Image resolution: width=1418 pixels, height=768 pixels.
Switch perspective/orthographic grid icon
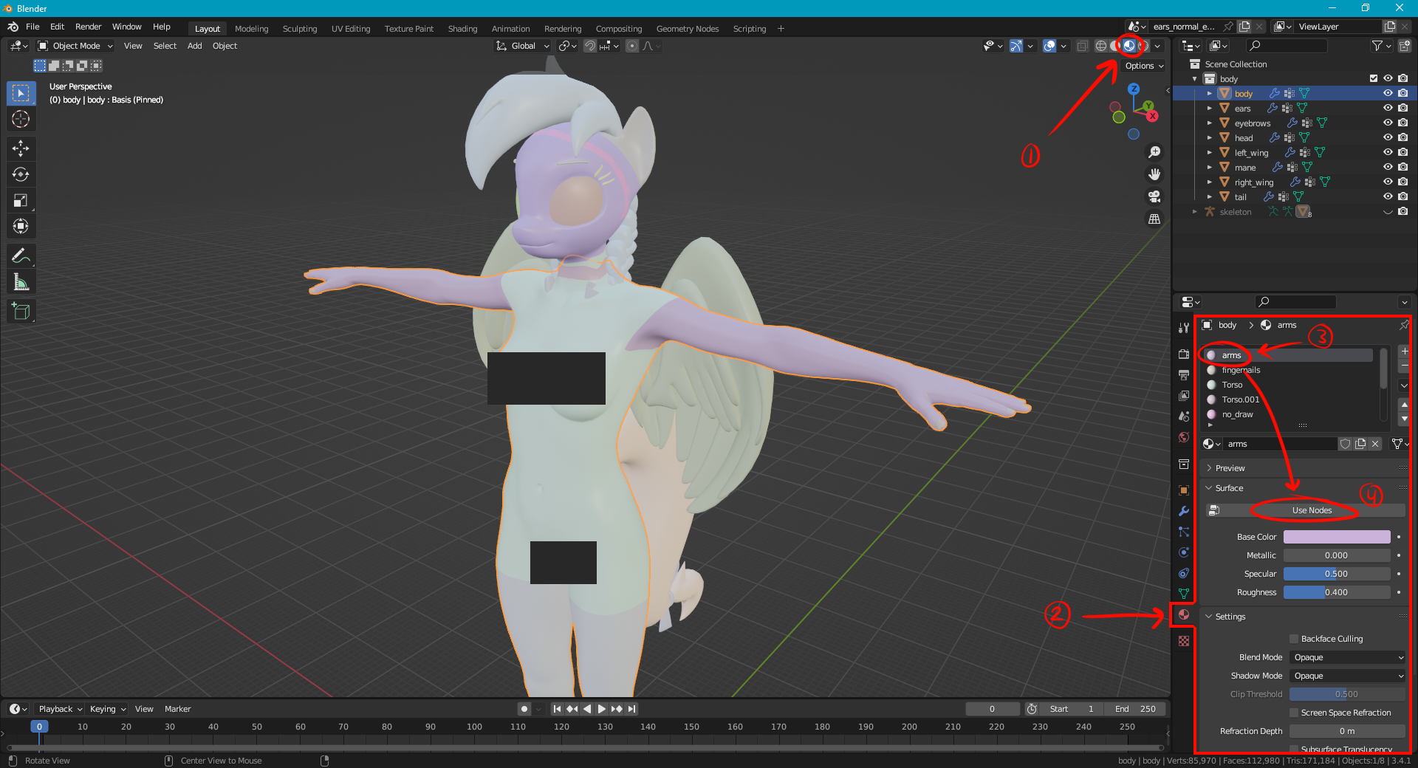tap(1154, 219)
